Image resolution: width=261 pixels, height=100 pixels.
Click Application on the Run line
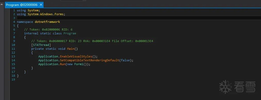tap(48, 64)
